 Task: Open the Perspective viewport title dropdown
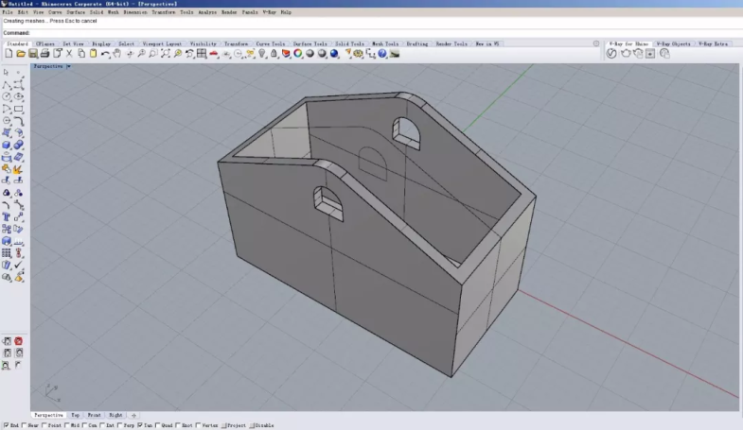click(68, 67)
